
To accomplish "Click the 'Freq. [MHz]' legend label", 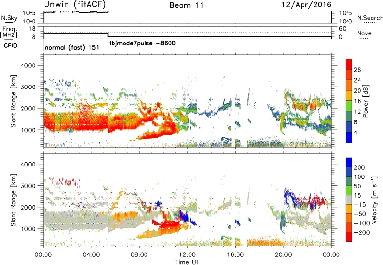I will [x=9, y=33].
